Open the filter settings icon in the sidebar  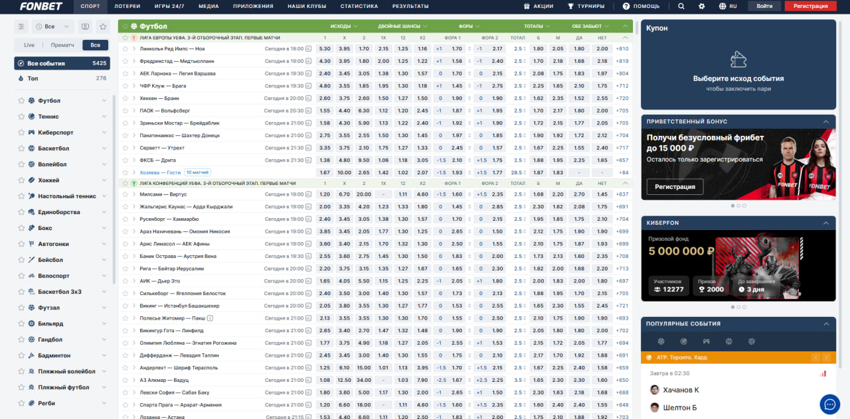(x=21, y=27)
